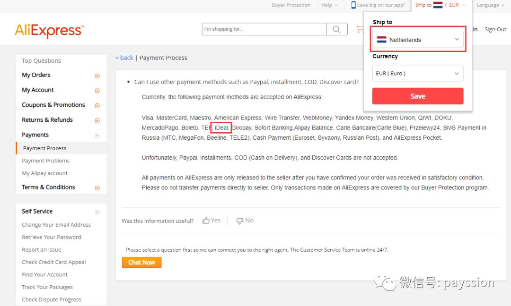This screenshot has width=511, height=306.
Task: Collapse Self Service minus icon
Action: [97, 212]
